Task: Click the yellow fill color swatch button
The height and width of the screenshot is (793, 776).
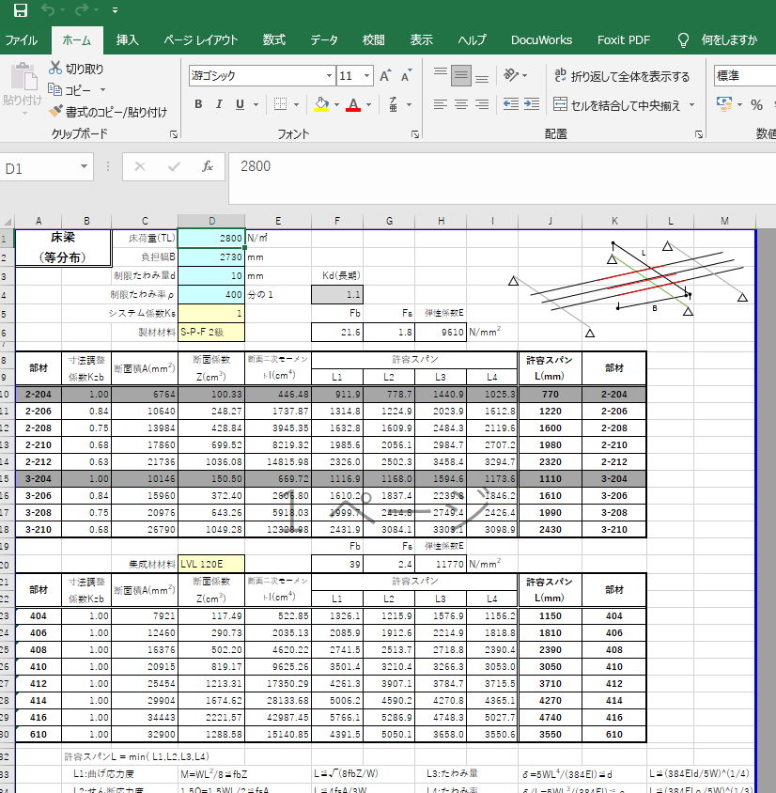Action: (321, 104)
